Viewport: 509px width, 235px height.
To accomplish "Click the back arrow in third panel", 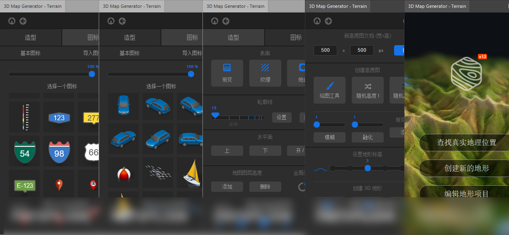I will pyautogui.click(x=226, y=21).
